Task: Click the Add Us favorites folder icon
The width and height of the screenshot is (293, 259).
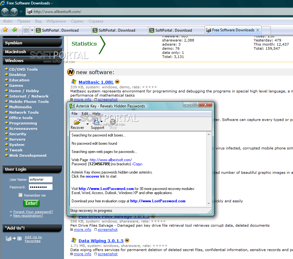Action: click(19, 238)
